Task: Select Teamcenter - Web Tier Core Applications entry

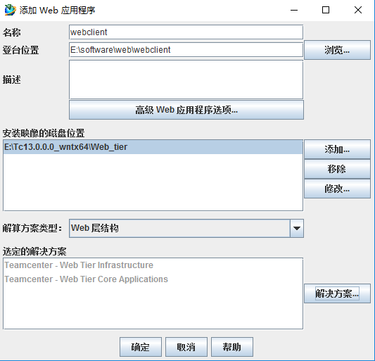Action: (x=153, y=279)
